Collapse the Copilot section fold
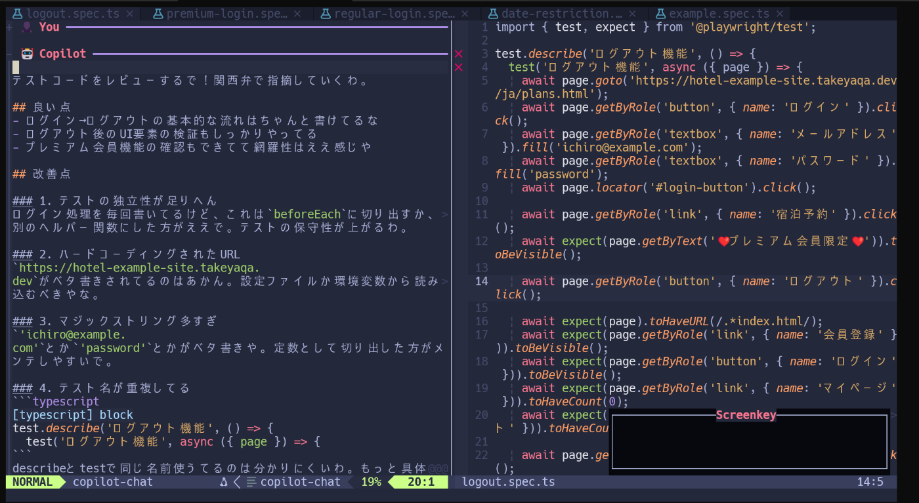919x503 pixels. pos(9,54)
